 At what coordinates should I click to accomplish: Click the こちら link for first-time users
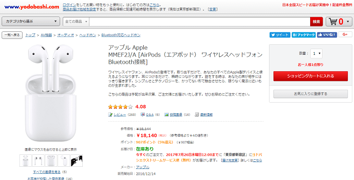point(154,5)
